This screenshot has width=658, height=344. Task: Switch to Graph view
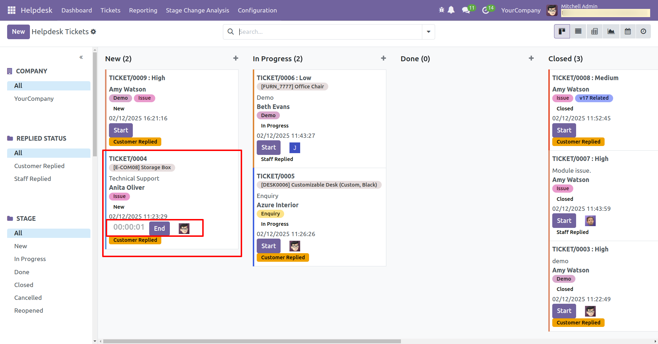(x=611, y=31)
